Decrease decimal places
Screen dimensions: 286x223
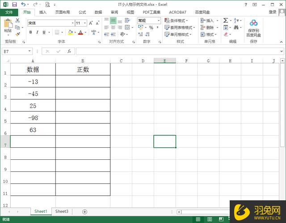pos(147,34)
